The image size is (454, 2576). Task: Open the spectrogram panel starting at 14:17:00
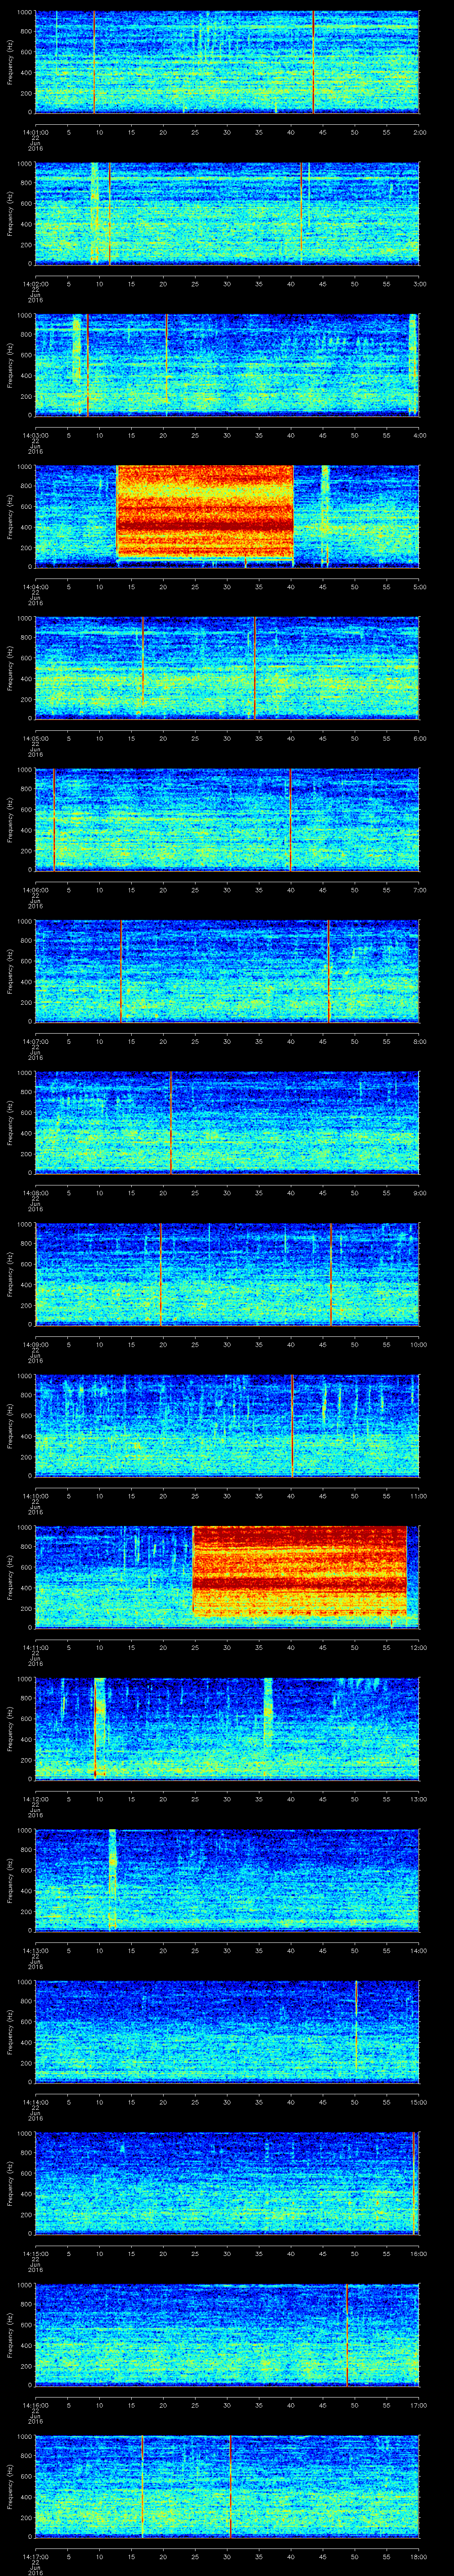pos(227,2486)
